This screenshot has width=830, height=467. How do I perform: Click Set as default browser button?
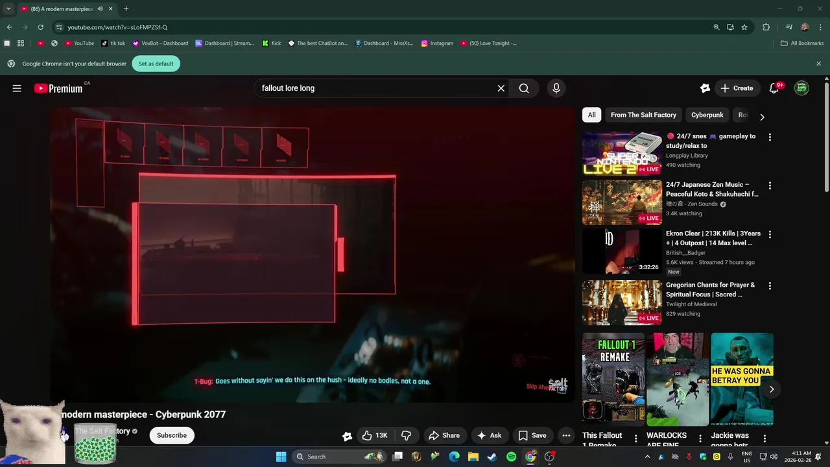[x=156, y=64]
